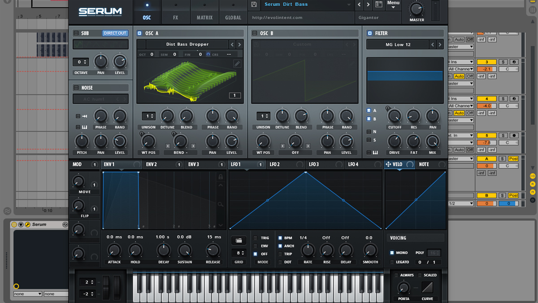538x303 pixels.
Task: Select the NOTE tab
Action: click(x=431, y=165)
